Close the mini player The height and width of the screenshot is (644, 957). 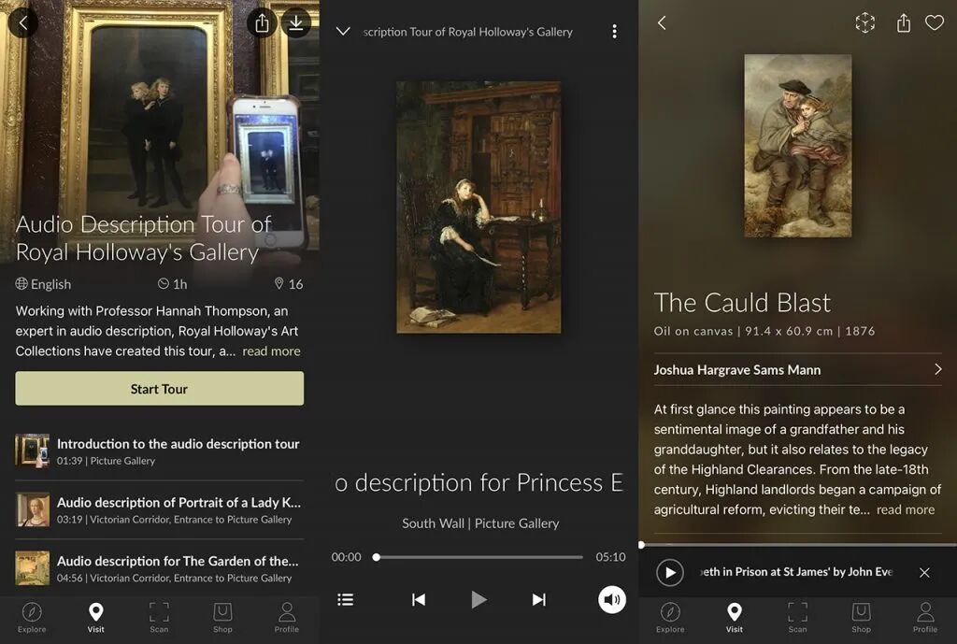(924, 573)
